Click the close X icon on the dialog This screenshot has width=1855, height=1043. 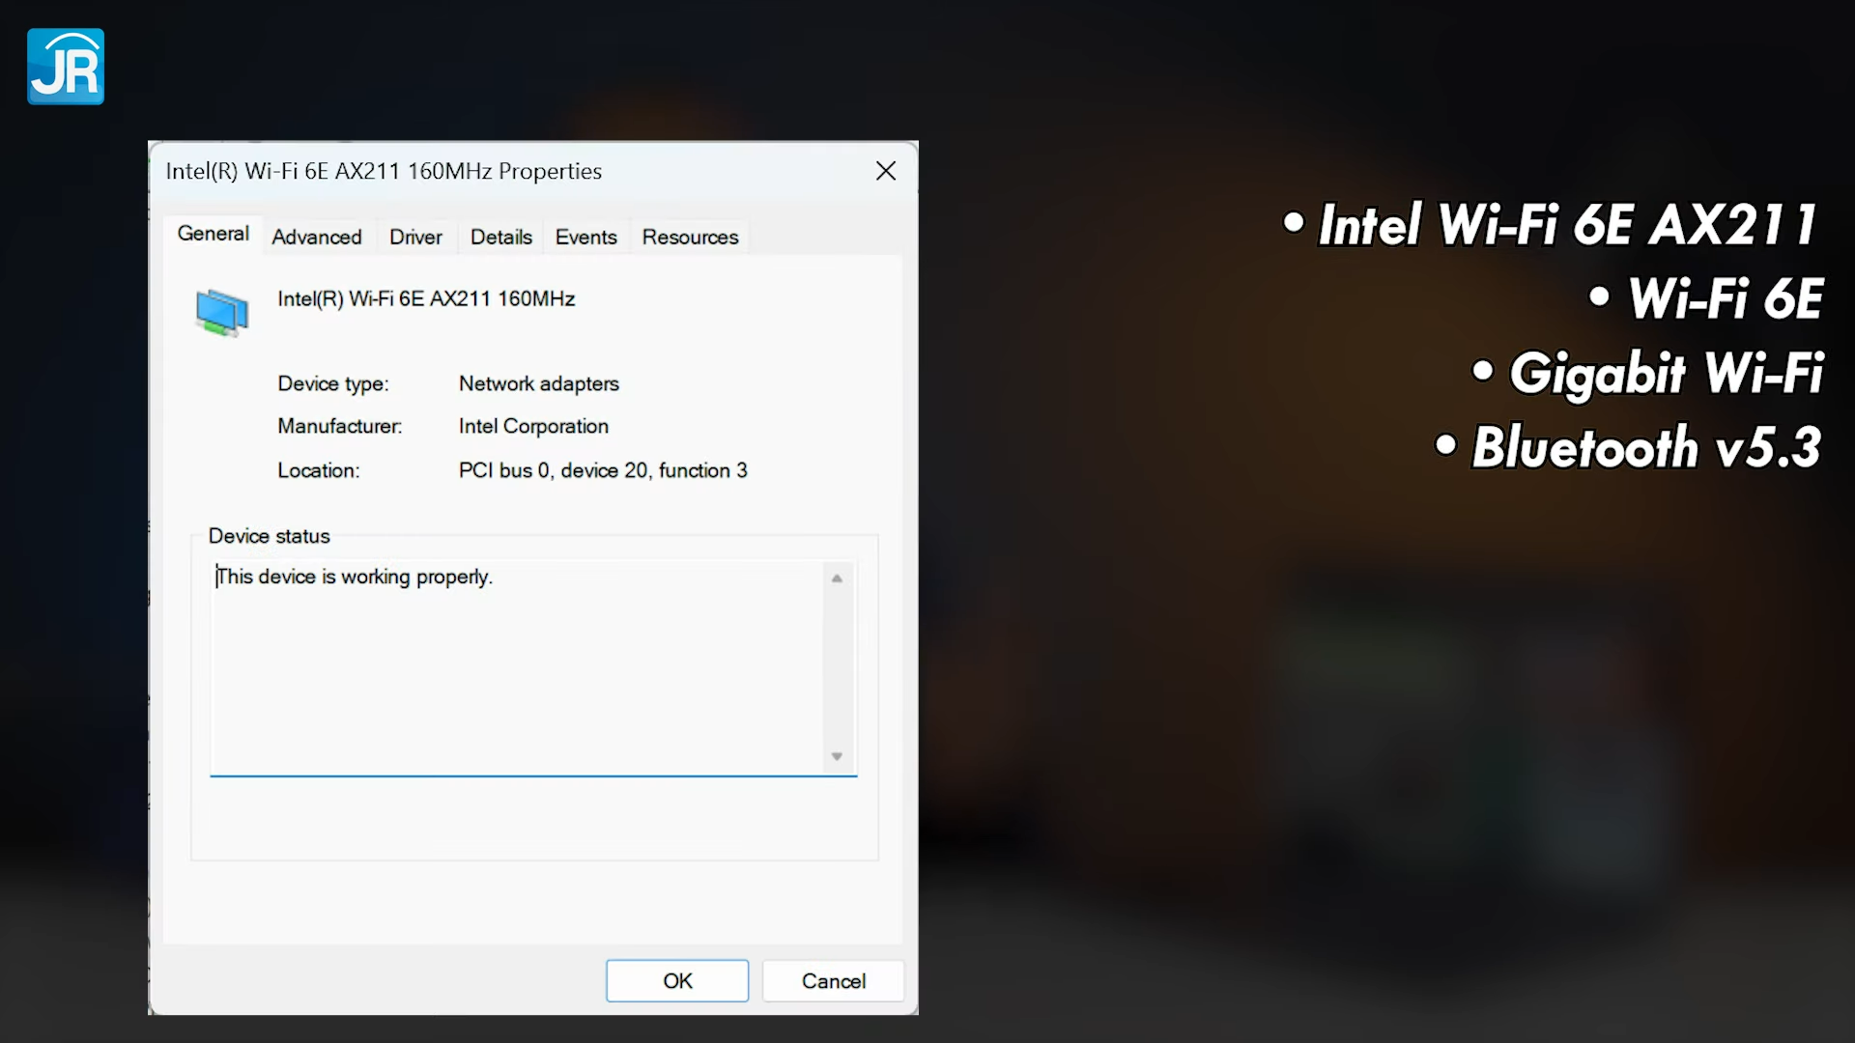point(885,170)
